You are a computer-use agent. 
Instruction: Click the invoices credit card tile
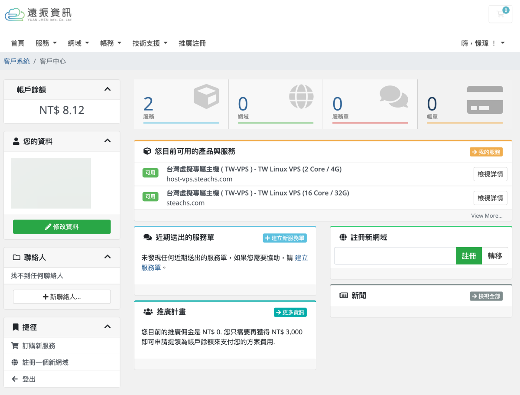point(465,104)
